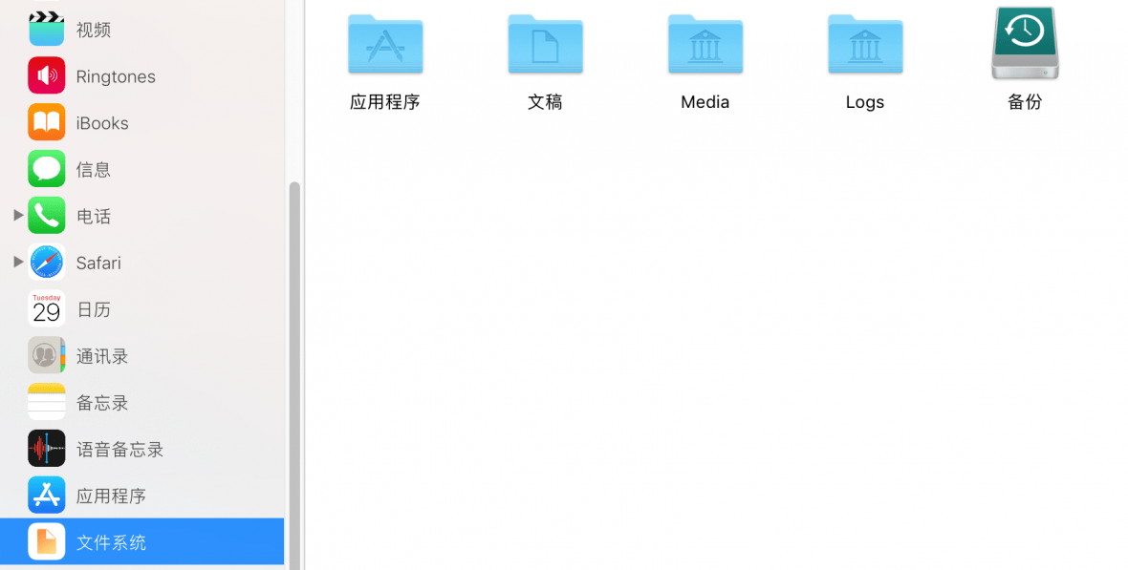Expand the Safari disclosure triangle
This screenshot has height=570, width=1128.
19,262
